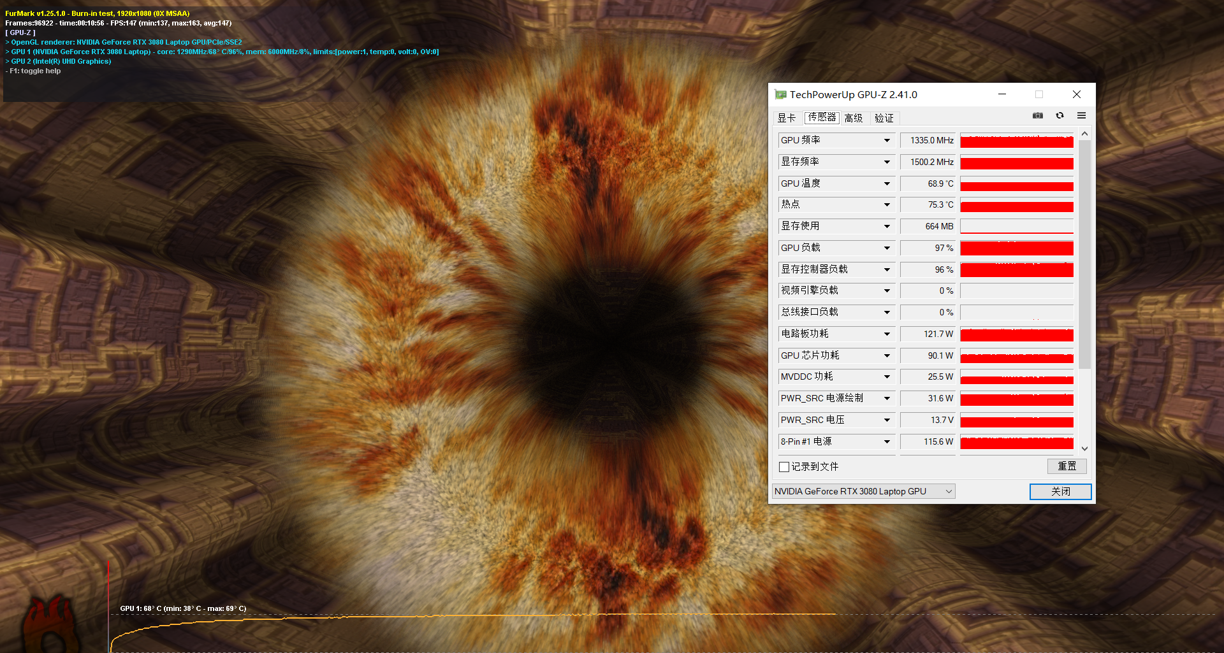1224x653 pixels.
Task: Click the FurMark flame logo
Action: 50,624
